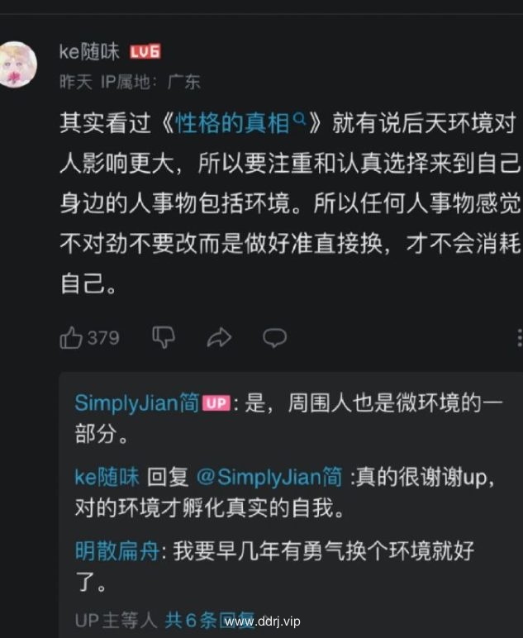This screenshot has height=638, width=523.
Task: Tap the LV6 level badge
Action: 145,52
